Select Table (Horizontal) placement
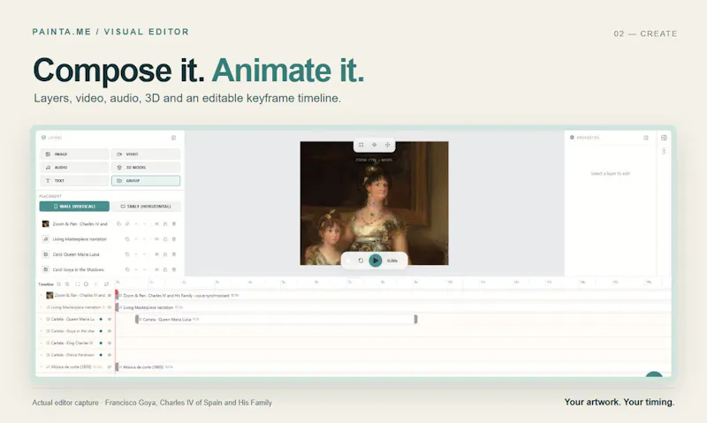Viewport: 707px width, 423px height. point(146,207)
